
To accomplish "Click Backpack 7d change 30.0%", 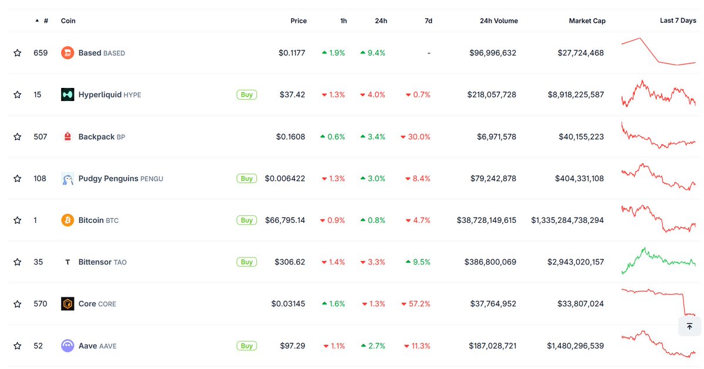I will pyautogui.click(x=415, y=137).
